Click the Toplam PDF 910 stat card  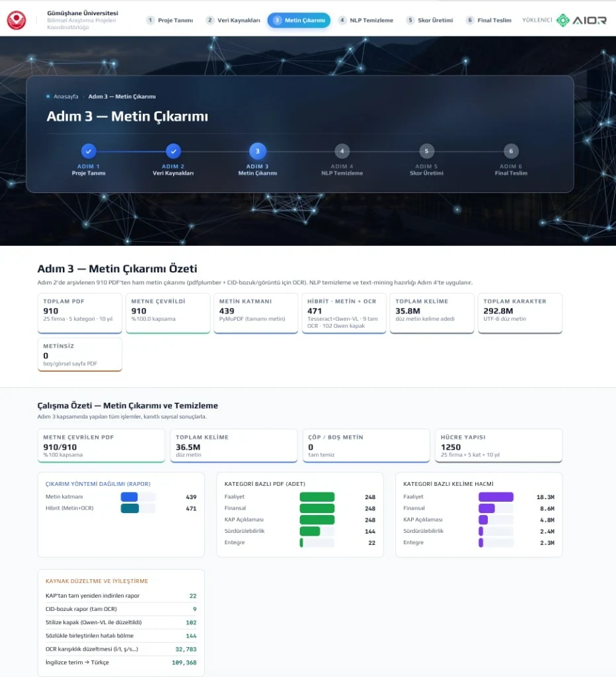80,313
